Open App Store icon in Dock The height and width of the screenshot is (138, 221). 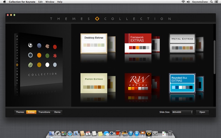pyautogui.click(x=137, y=133)
